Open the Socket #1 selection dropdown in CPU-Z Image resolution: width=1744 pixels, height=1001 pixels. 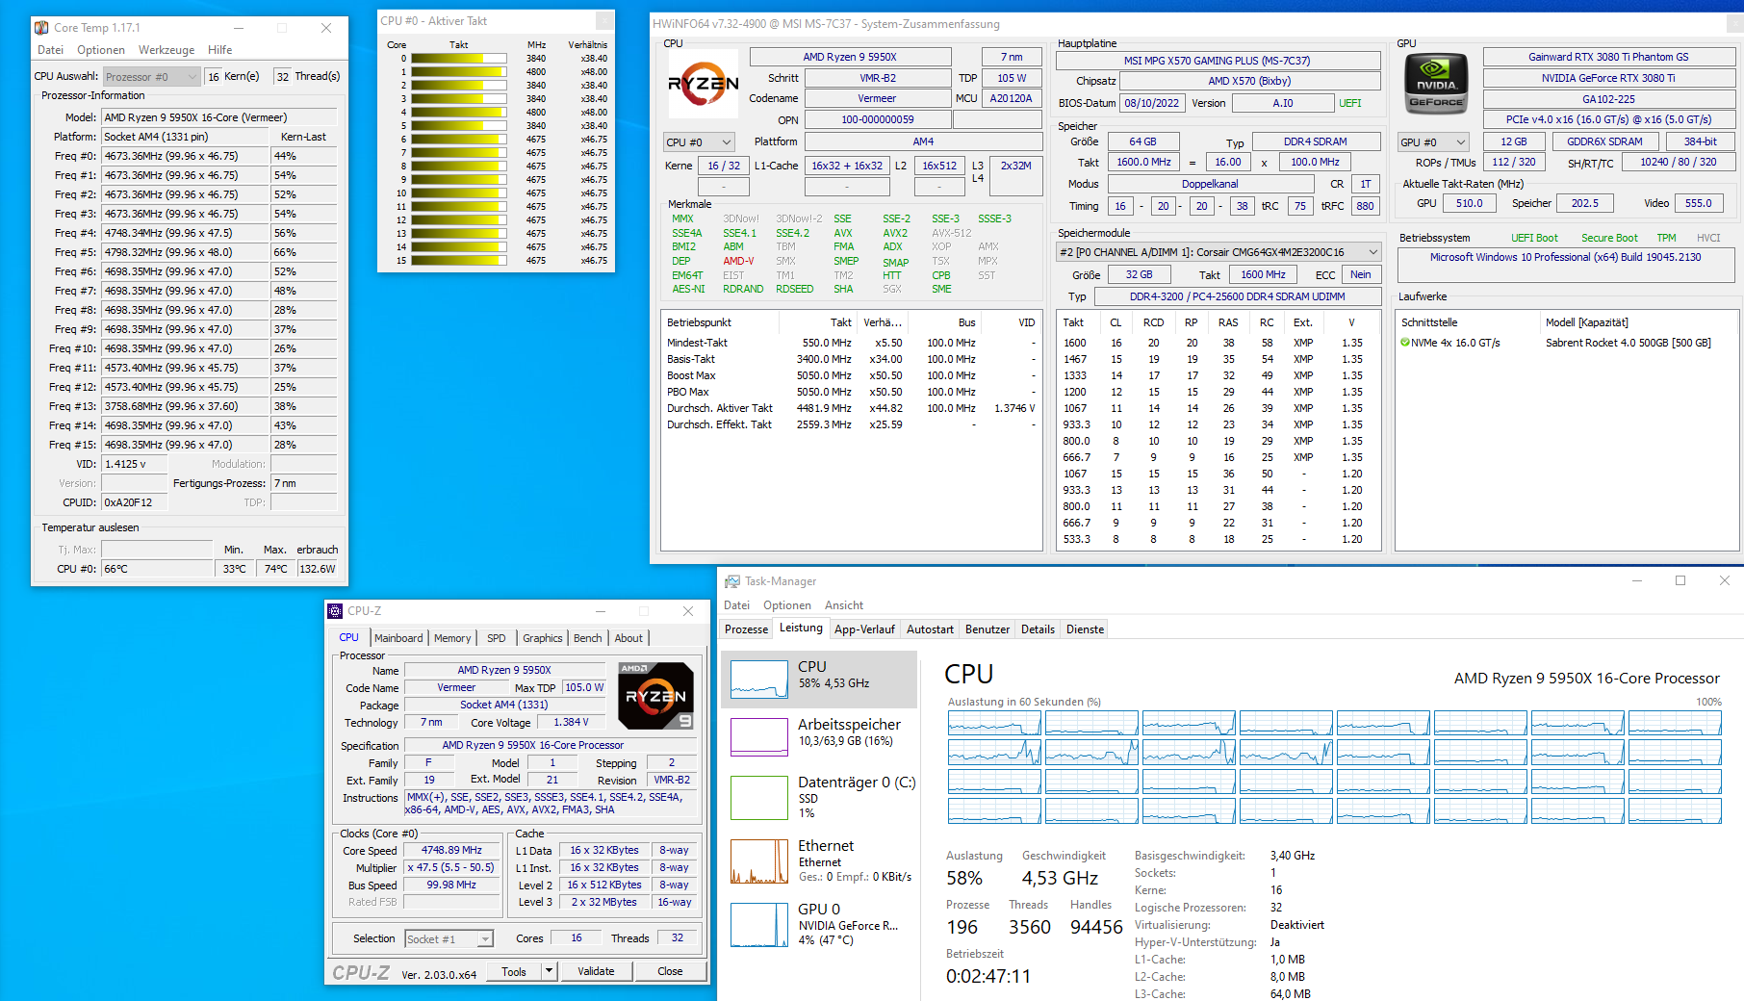click(449, 939)
